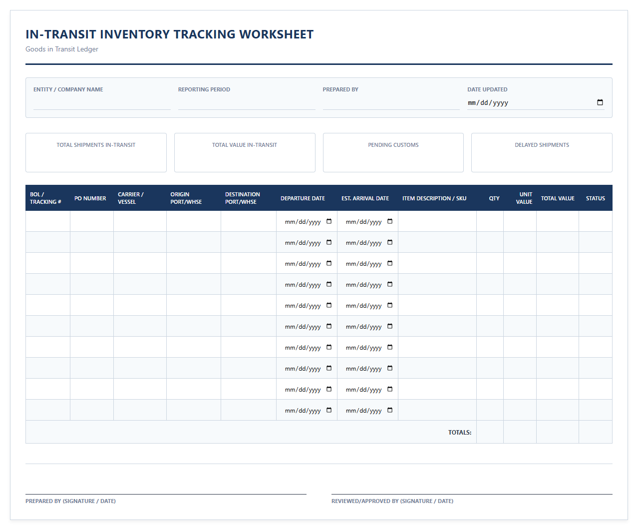Open fourth row departure date calendar icon
Screen dimensions: 638x530
coord(329,284)
